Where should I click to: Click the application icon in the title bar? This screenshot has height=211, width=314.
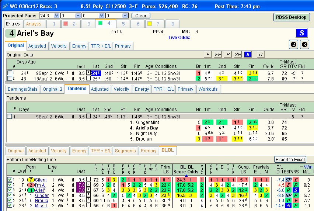[x=5, y=6]
